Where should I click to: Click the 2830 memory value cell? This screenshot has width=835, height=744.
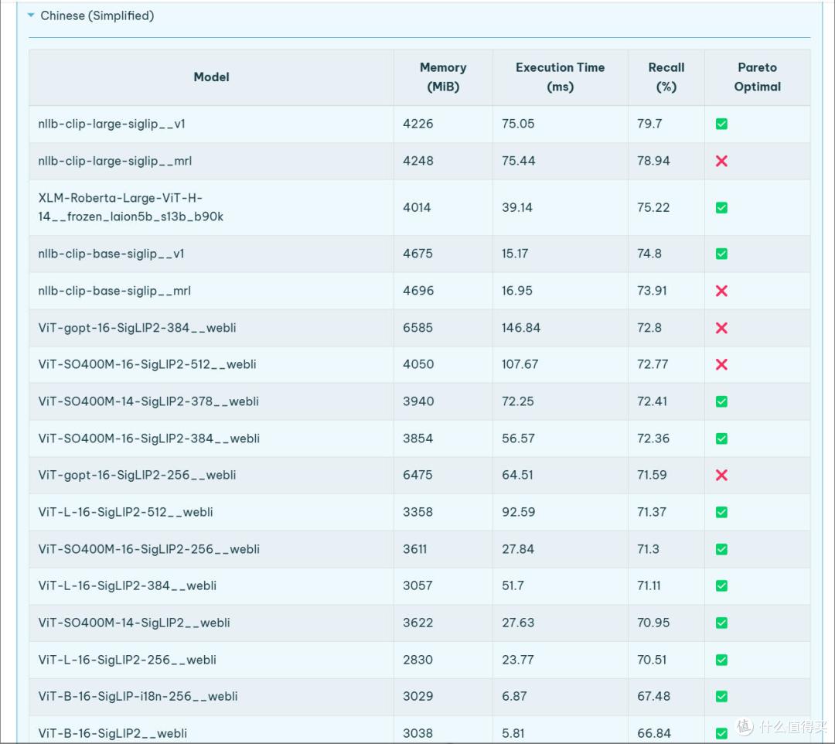pos(417,660)
